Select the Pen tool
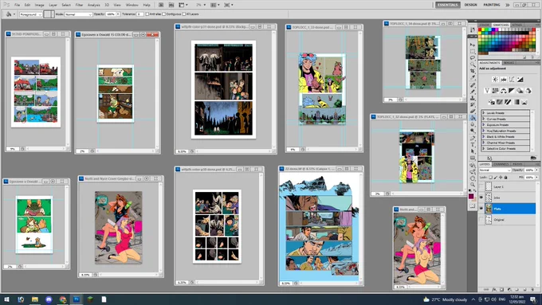The image size is (542, 305). [473, 138]
